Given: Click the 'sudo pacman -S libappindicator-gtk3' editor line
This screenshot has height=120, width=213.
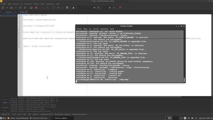Looking at the screenshot, I should 39,26.
